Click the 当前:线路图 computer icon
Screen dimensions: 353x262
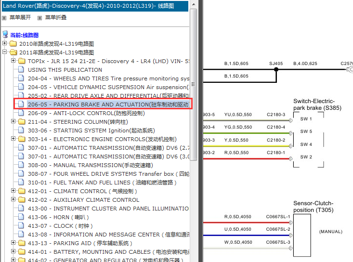tap(5, 35)
